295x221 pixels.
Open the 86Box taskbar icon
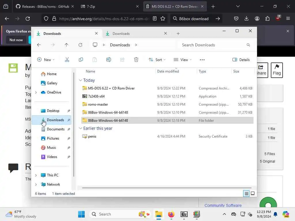[196, 214]
